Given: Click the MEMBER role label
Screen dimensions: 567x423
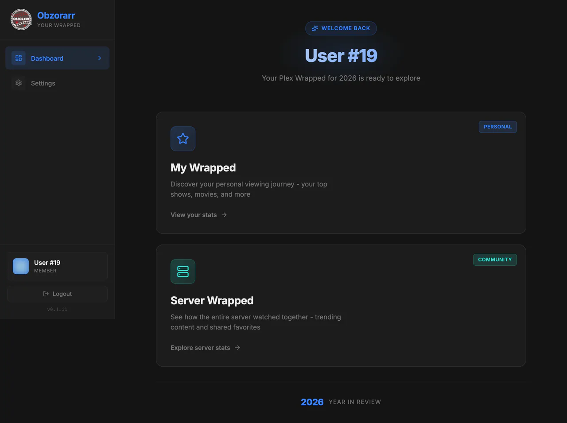Looking at the screenshot, I should click(45, 271).
